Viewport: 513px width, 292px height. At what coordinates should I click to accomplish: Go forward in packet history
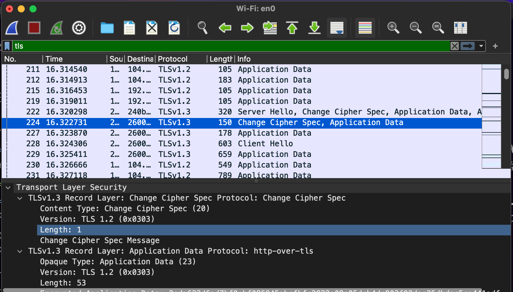point(247,28)
